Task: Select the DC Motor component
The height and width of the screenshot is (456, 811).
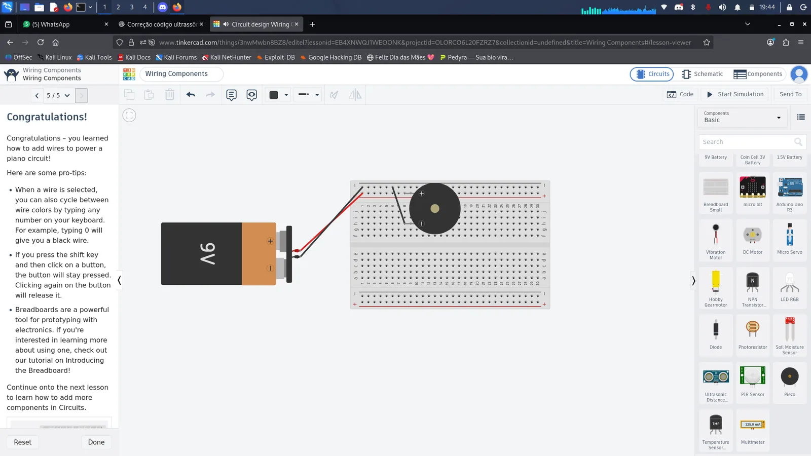Action: (753, 241)
